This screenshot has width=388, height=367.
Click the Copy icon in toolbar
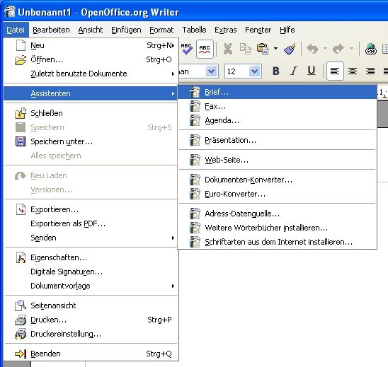246,49
